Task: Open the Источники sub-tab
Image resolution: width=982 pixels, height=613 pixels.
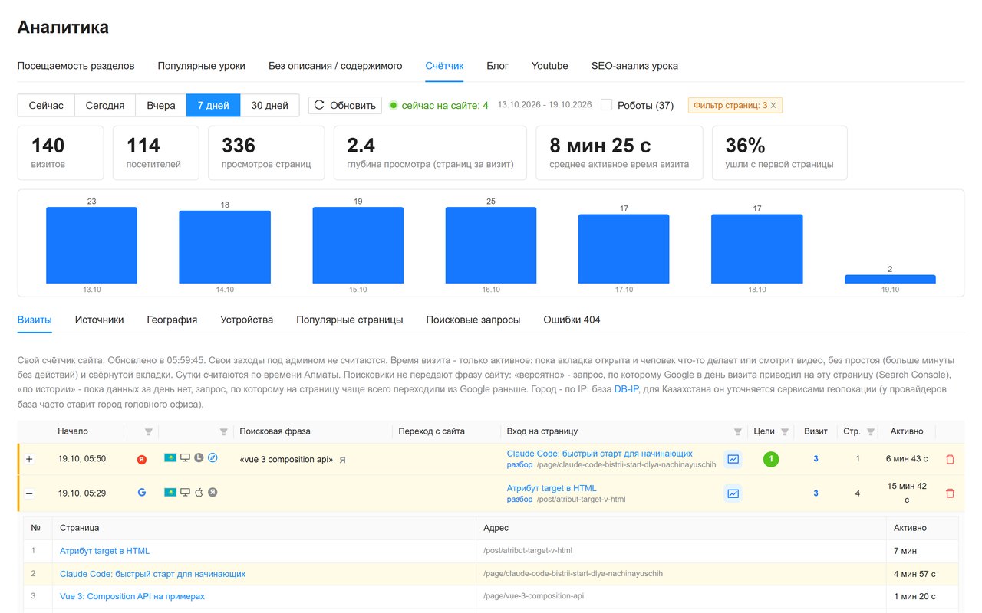Action: 99,320
